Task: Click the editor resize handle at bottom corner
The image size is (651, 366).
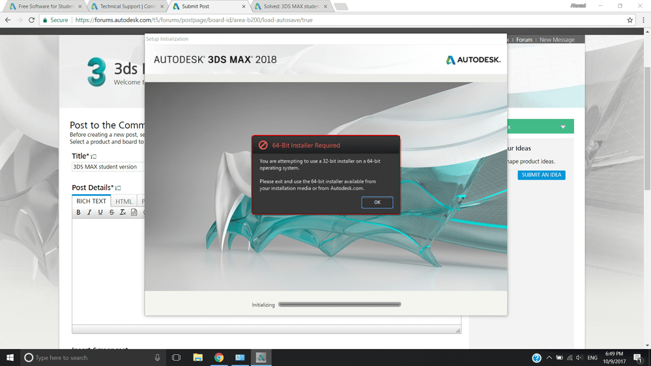Action: [x=457, y=330]
